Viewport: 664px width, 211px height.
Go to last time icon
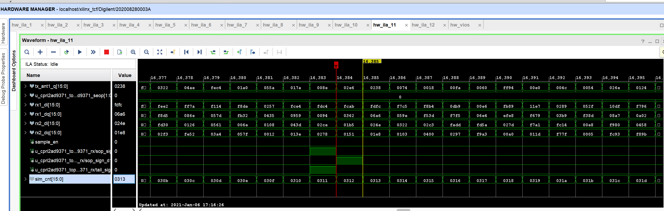tap(200, 52)
